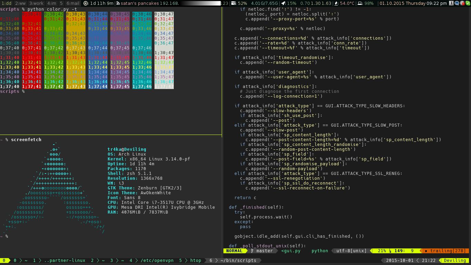Image resolution: width=471 pixels, height=265 pixels.
Task: Click the WiFi signal icon beside satan's pancakes
Action: tap(118, 3)
